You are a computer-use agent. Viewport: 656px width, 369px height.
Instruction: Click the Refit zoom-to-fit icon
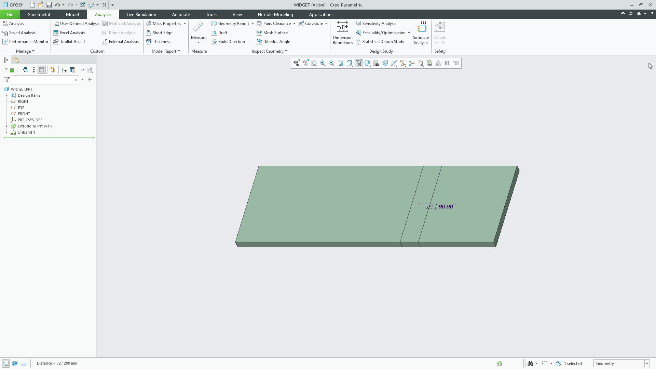[314, 63]
